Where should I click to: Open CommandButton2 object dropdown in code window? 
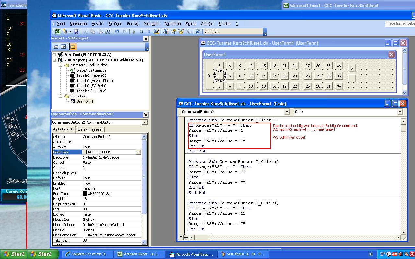pos(287,112)
